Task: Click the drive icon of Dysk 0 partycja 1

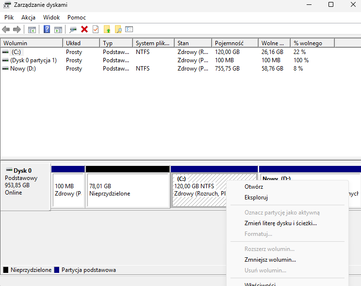Action: point(5,60)
